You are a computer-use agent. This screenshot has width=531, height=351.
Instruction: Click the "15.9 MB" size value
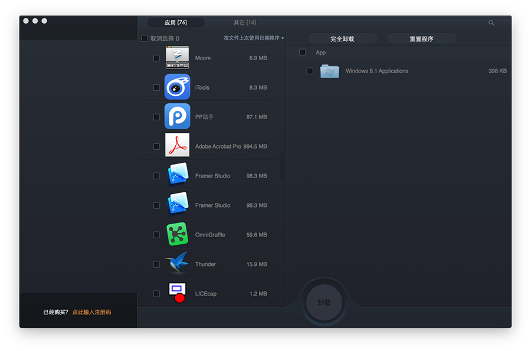(x=257, y=264)
